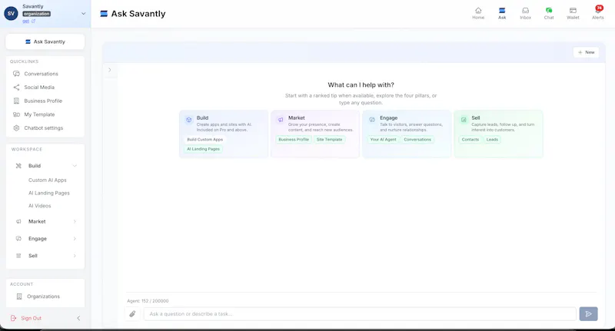Expand the Engage section chevron
Image resolution: width=615 pixels, height=331 pixels.
75,239
